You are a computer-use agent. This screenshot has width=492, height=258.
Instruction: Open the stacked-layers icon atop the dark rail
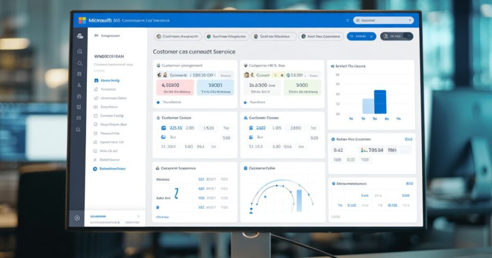pos(80,36)
